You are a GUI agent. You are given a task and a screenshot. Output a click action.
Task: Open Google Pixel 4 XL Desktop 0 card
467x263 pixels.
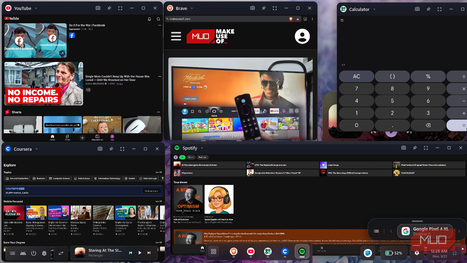(426, 231)
